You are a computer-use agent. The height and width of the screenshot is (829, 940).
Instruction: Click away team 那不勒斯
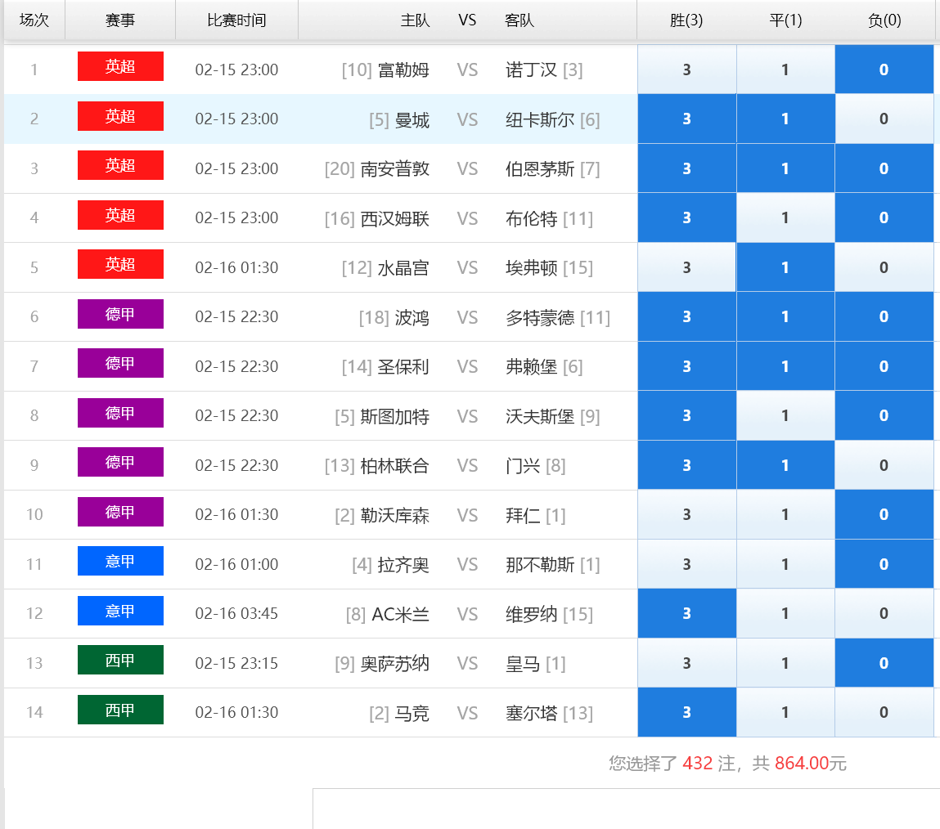(x=540, y=564)
